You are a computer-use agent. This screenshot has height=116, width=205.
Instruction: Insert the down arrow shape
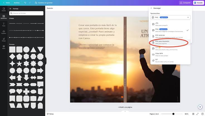[26, 78]
